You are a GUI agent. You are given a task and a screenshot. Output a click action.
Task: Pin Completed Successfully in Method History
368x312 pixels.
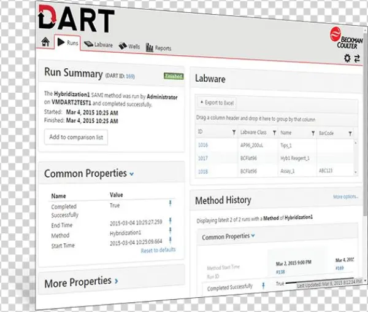(x=263, y=286)
